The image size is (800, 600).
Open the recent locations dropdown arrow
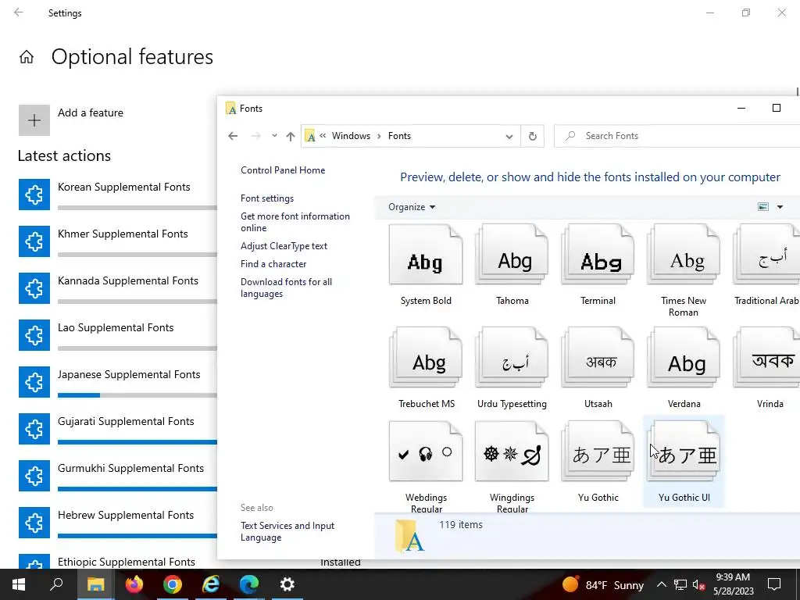[x=274, y=136]
